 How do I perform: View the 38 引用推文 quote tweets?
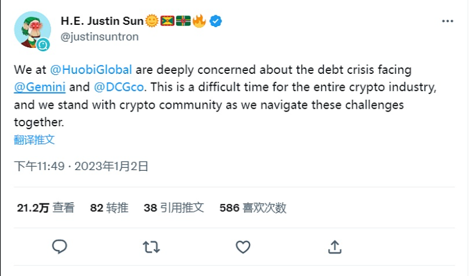tap(174, 208)
